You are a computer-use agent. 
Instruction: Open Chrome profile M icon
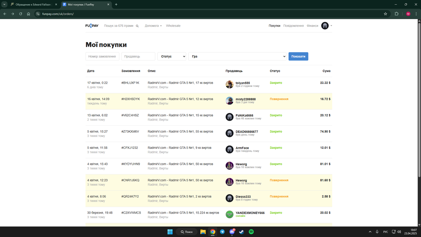click(408, 14)
